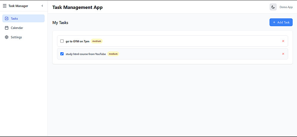Select the strikethrough 'study html course' task text
297x137 pixels.
86,54
